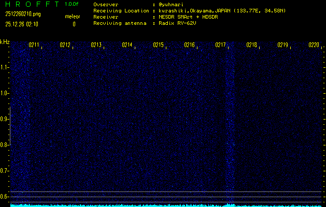326x207 pixels.
Task: Click the 0.6 kHz axis label
Action: [x=4, y=197]
